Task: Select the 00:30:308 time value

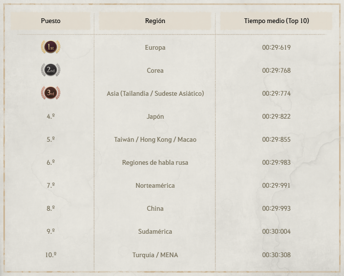Action: point(276,254)
